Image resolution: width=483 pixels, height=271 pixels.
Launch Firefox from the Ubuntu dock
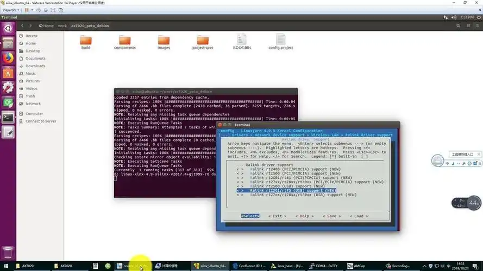click(x=8, y=58)
